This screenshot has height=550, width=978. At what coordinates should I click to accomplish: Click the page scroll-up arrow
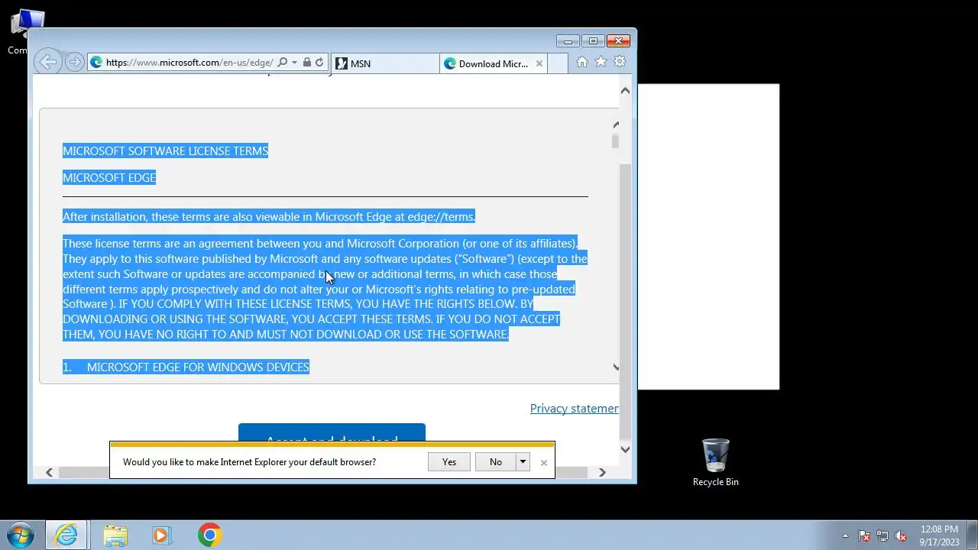(x=625, y=90)
